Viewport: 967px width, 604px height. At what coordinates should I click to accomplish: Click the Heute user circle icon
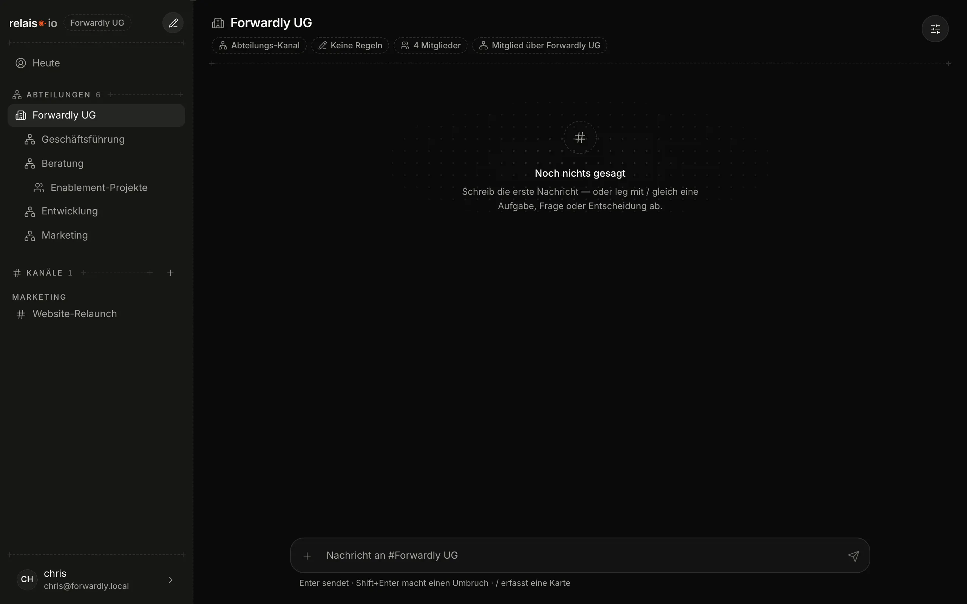pyautogui.click(x=21, y=63)
